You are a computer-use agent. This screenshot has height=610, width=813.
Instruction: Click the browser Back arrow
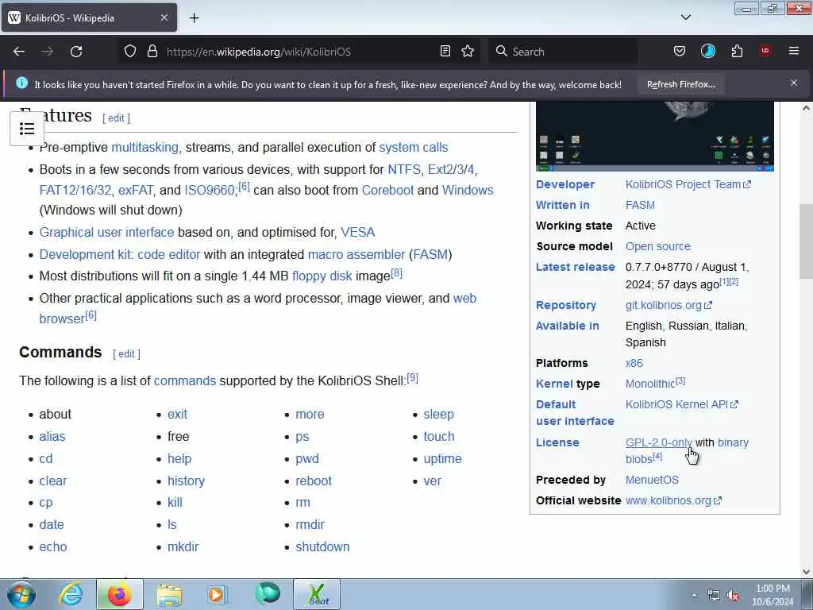coord(19,52)
